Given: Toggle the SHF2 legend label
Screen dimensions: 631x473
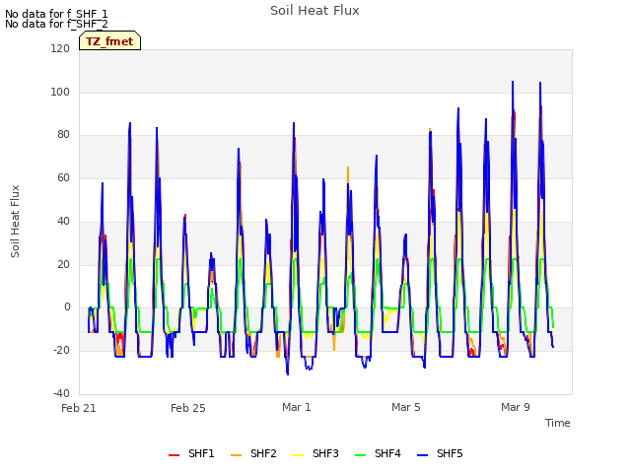Looking at the screenshot, I should tap(263, 453).
